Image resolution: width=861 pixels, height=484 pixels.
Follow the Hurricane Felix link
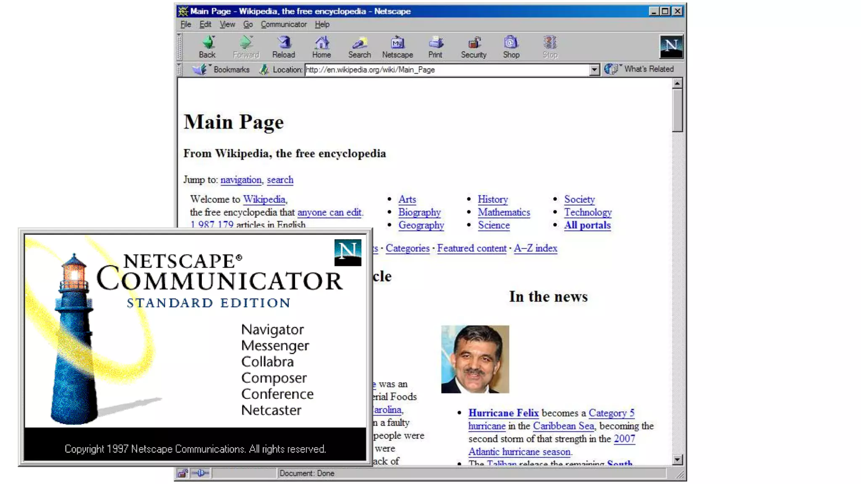[x=503, y=413]
